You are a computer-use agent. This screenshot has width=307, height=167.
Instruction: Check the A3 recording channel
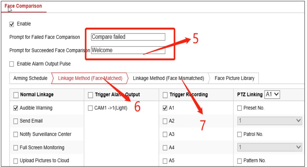165,134
